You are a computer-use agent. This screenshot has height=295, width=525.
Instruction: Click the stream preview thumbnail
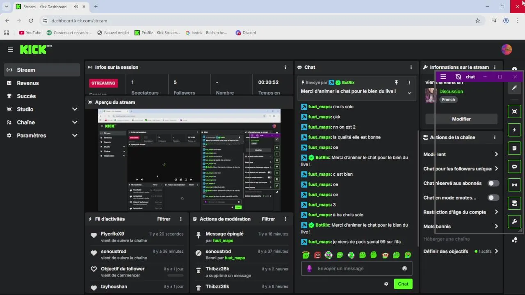[189, 160]
